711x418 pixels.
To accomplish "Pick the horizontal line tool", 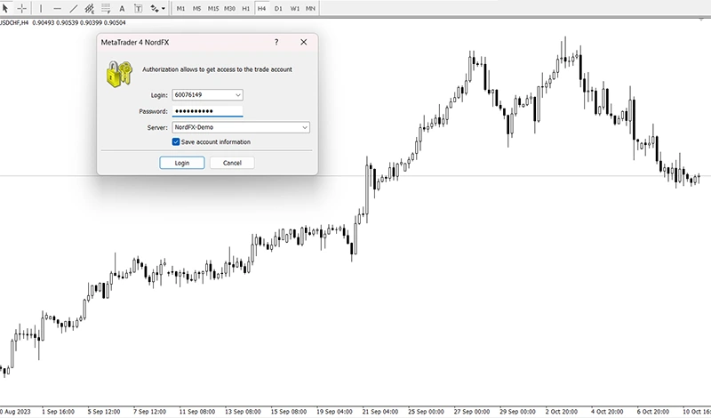I will tap(58, 8).
